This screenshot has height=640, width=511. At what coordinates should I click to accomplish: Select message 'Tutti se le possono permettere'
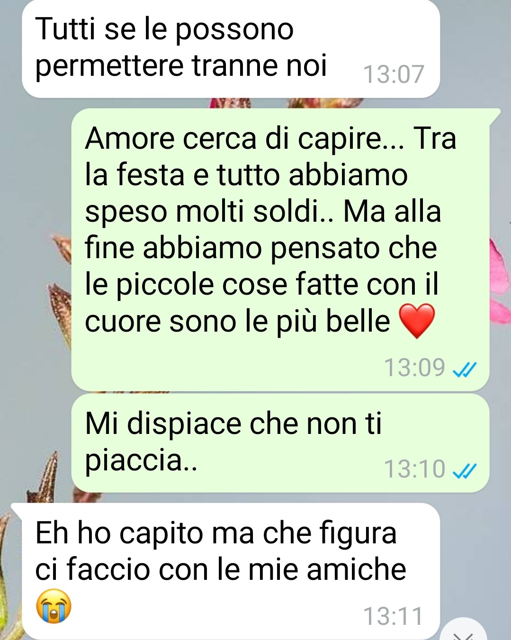coord(231,48)
